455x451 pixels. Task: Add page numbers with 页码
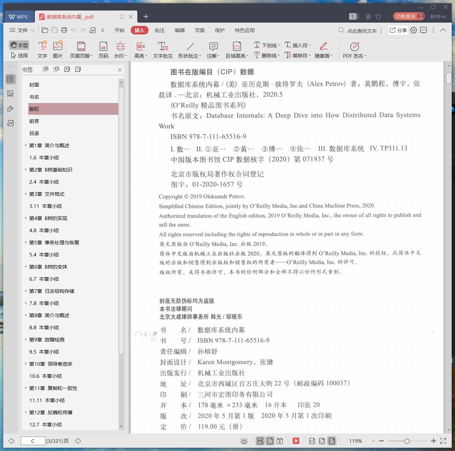[103, 50]
